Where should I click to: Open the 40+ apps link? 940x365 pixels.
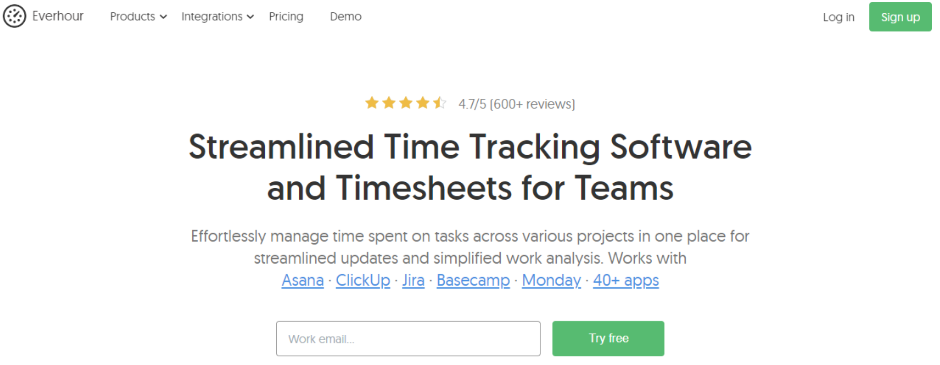(x=626, y=280)
